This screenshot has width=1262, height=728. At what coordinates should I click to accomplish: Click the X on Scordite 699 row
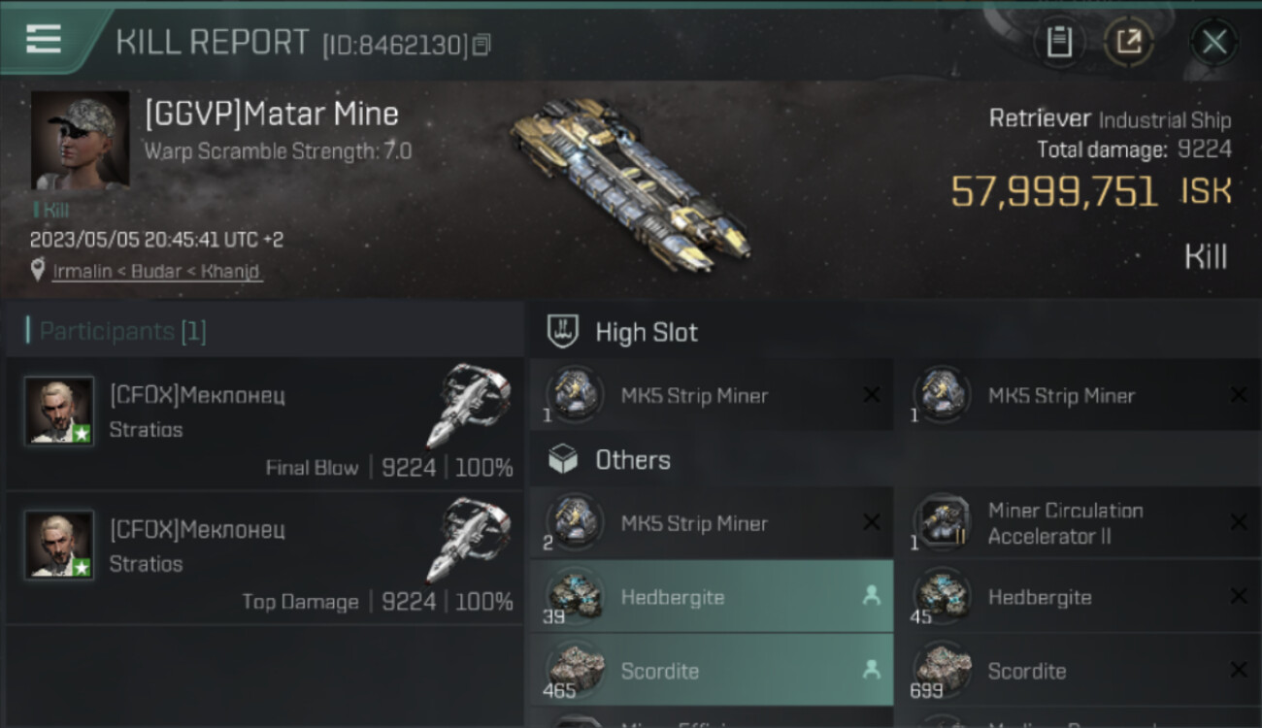tap(1238, 671)
